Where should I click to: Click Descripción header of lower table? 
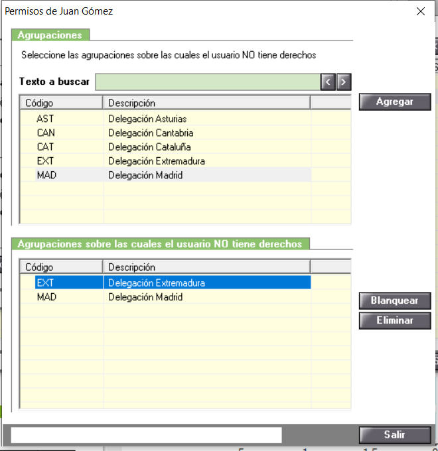(207, 267)
